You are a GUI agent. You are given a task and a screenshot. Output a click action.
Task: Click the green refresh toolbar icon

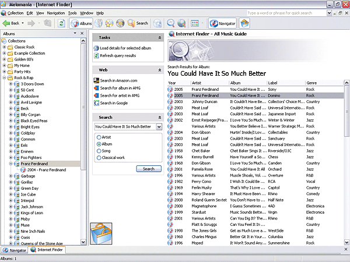click(x=61, y=23)
